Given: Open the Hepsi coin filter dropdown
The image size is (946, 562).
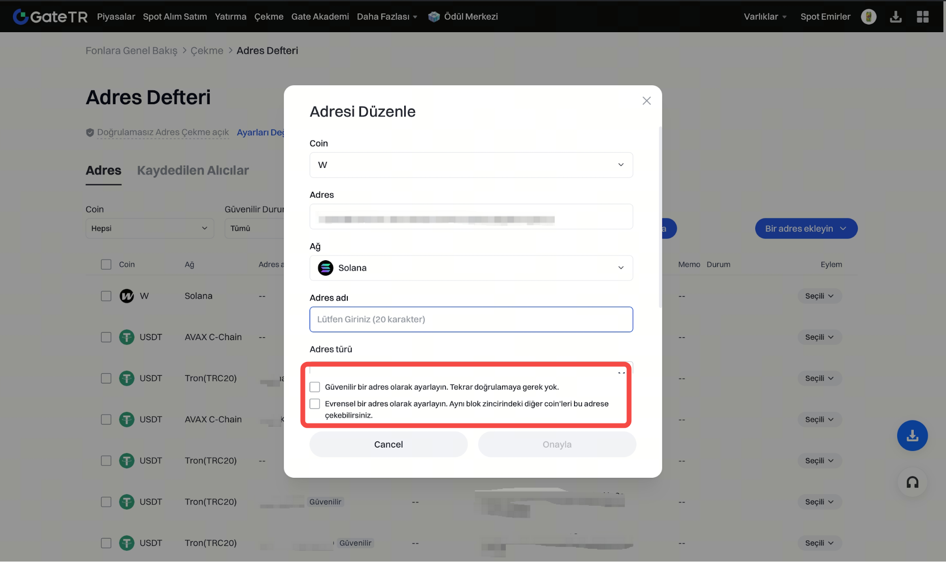Looking at the screenshot, I should [150, 228].
